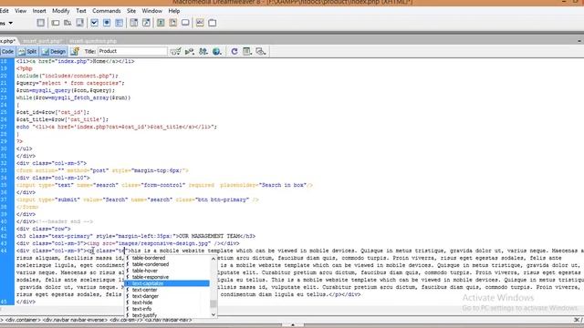This screenshot has width=584, height=328.
Task: Choose text-danger from the code hints
Action: click(x=167, y=296)
